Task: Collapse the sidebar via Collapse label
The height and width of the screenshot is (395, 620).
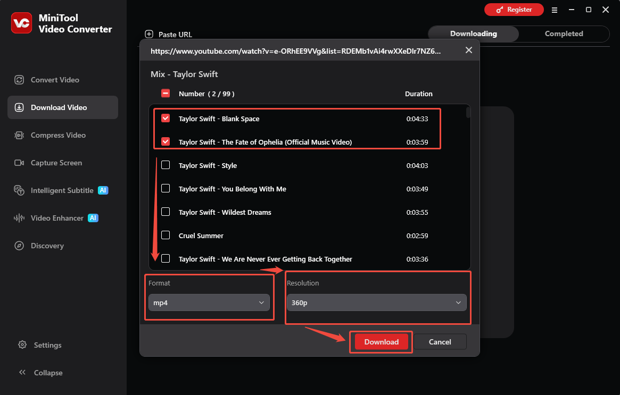Action: (48, 373)
